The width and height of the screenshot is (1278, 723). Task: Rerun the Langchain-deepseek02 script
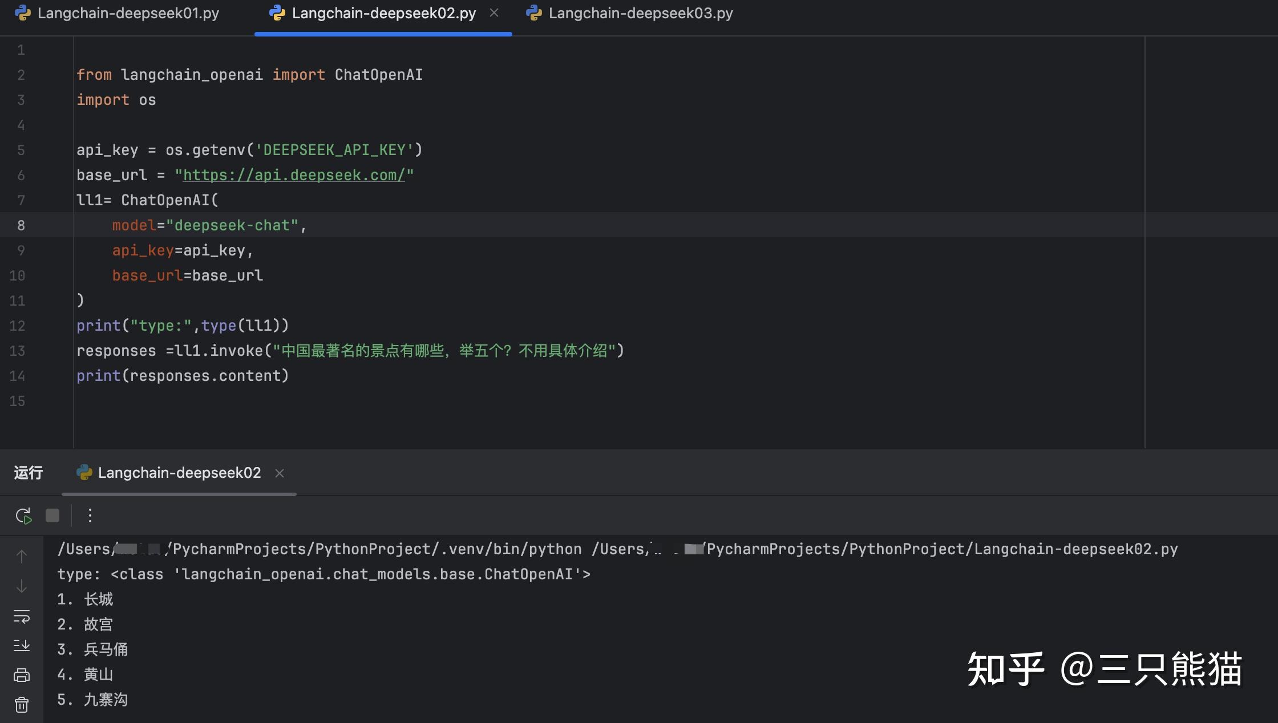click(23, 516)
